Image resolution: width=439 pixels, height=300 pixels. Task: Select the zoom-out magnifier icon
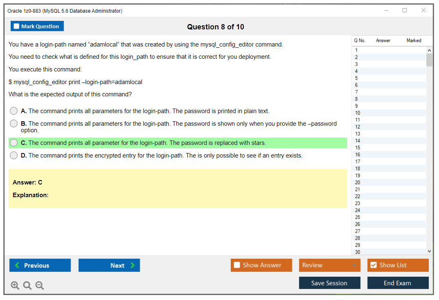point(39,285)
